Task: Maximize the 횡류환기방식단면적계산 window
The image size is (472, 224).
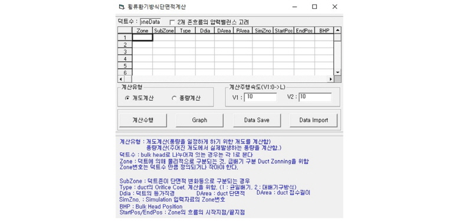Action: pos(314,6)
